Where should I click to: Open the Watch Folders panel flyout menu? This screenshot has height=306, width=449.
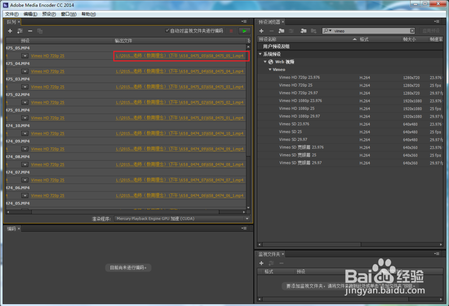point(437,254)
